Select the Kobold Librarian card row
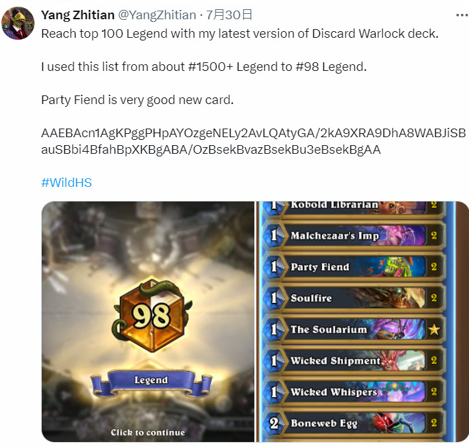 tap(353, 207)
